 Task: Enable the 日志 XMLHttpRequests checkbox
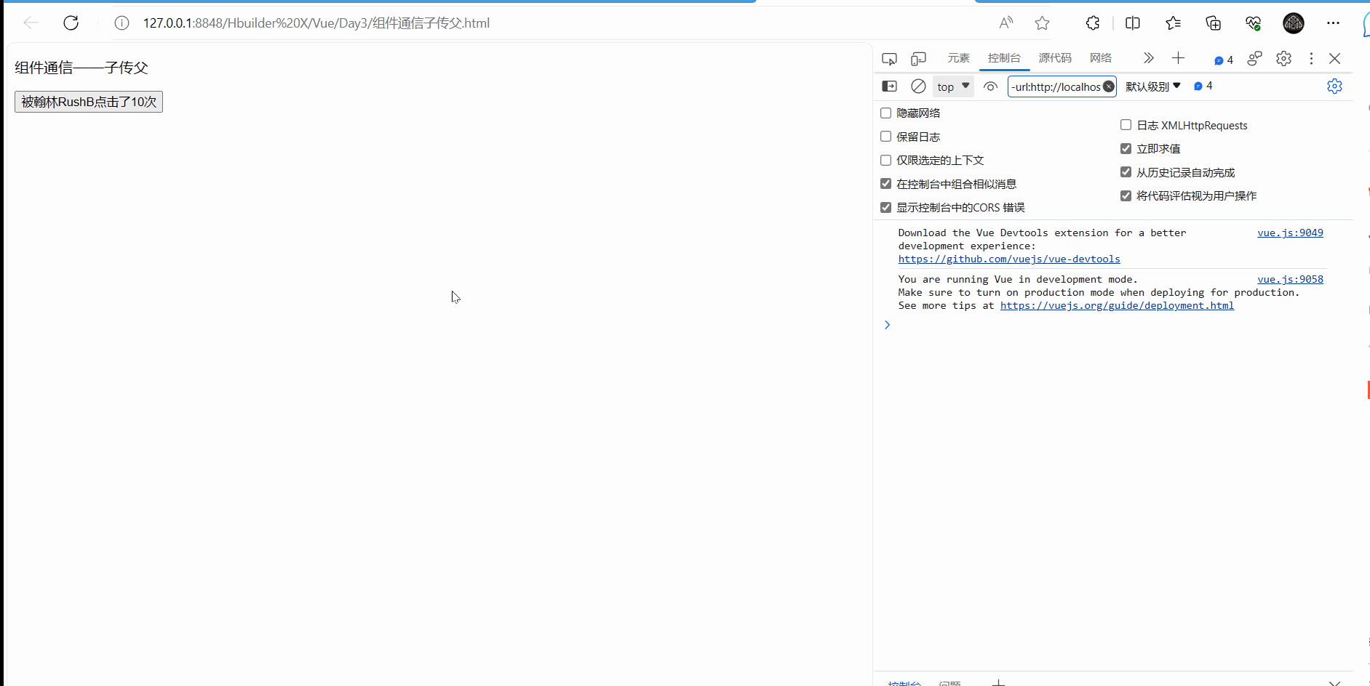coord(1126,125)
